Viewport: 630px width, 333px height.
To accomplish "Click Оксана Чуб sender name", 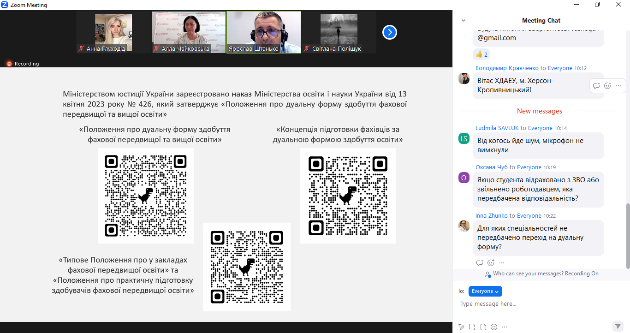I will tap(492, 167).
